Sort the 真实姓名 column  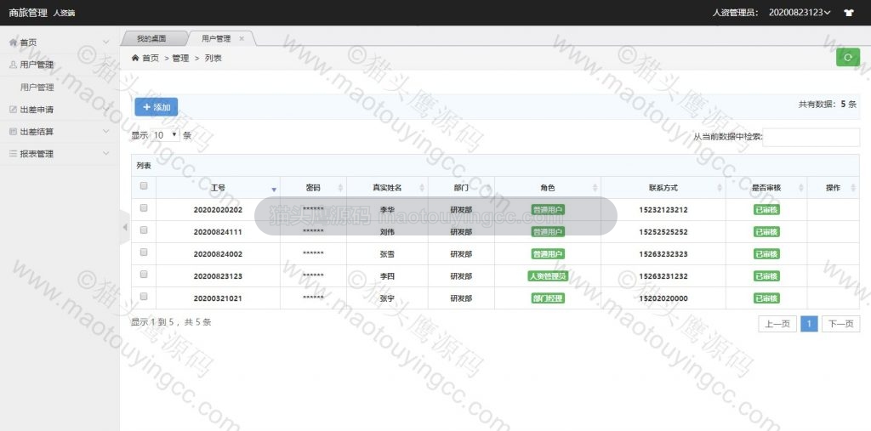tap(422, 188)
